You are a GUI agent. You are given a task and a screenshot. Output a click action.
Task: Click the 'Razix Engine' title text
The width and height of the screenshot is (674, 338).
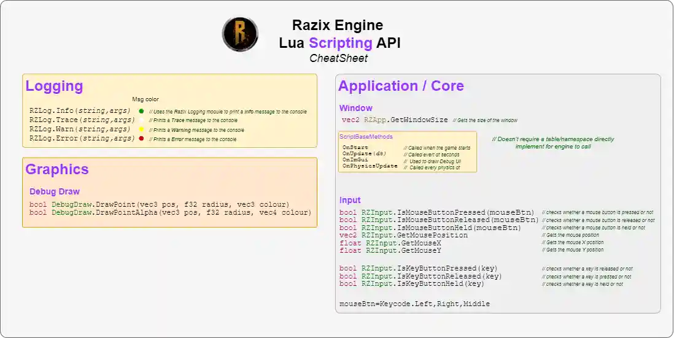point(338,25)
